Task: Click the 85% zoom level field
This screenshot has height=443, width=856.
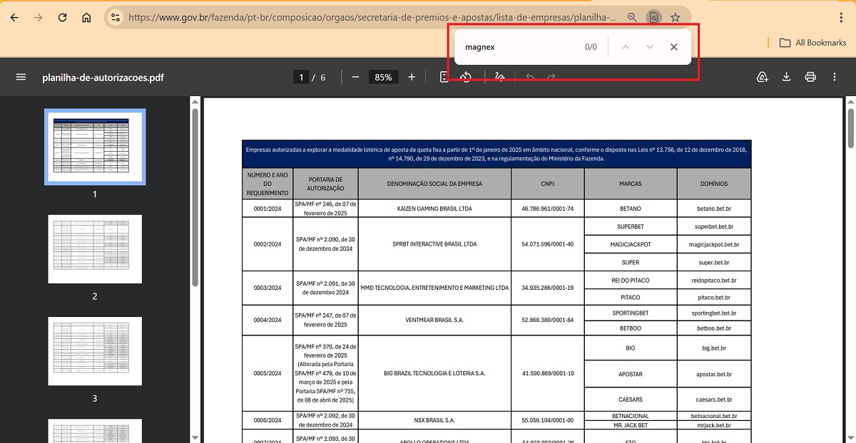Action: (383, 77)
